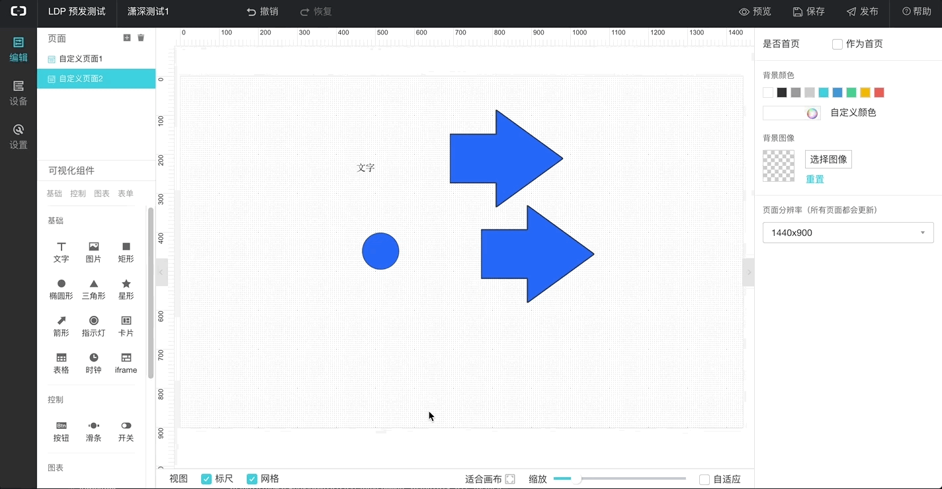Collapse the left panel with arrow handle

coord(161,272)
